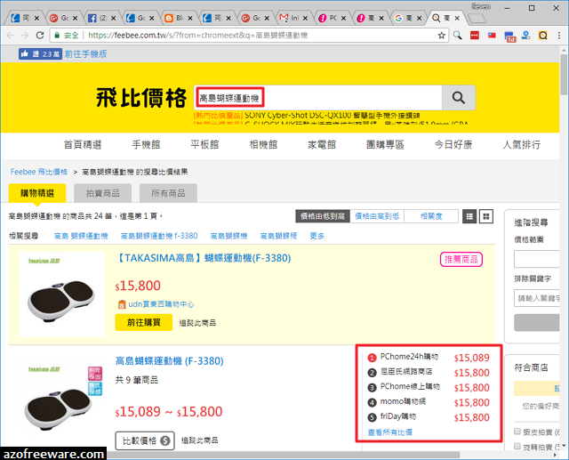Open the 今日好康 menu item
Image resolution: width=569 pixels, height=460 pixels.
(453, 145)
